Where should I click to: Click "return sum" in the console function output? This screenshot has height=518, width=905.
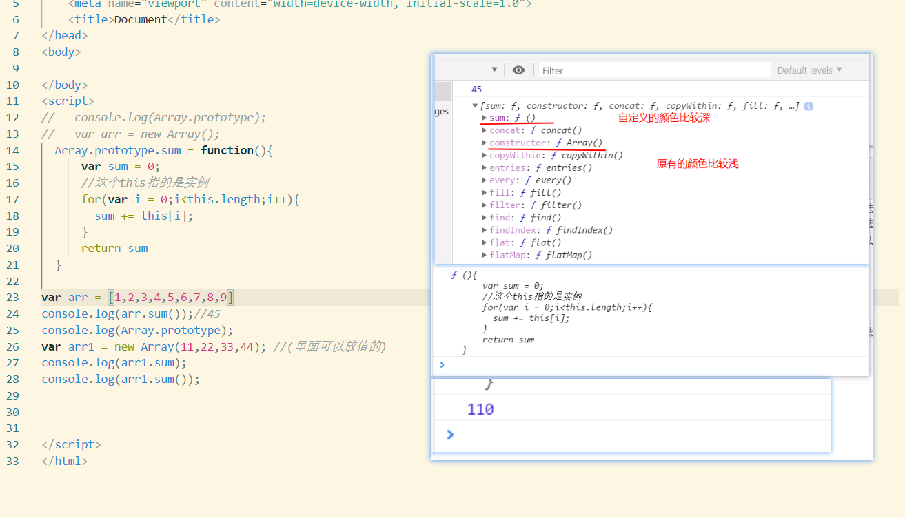click(x=508, y=340)
